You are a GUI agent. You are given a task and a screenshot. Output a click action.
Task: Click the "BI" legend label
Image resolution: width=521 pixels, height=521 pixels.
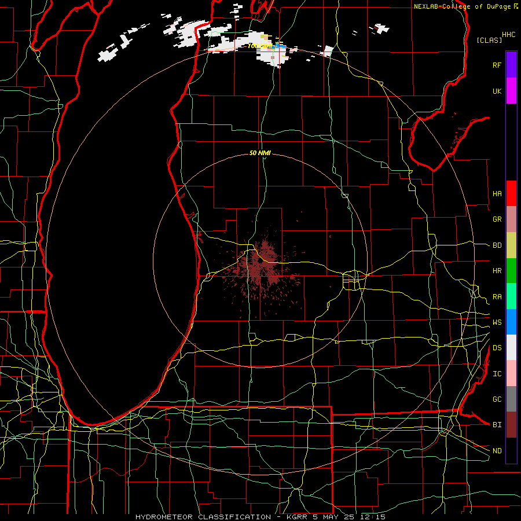[x=497, y=425]
